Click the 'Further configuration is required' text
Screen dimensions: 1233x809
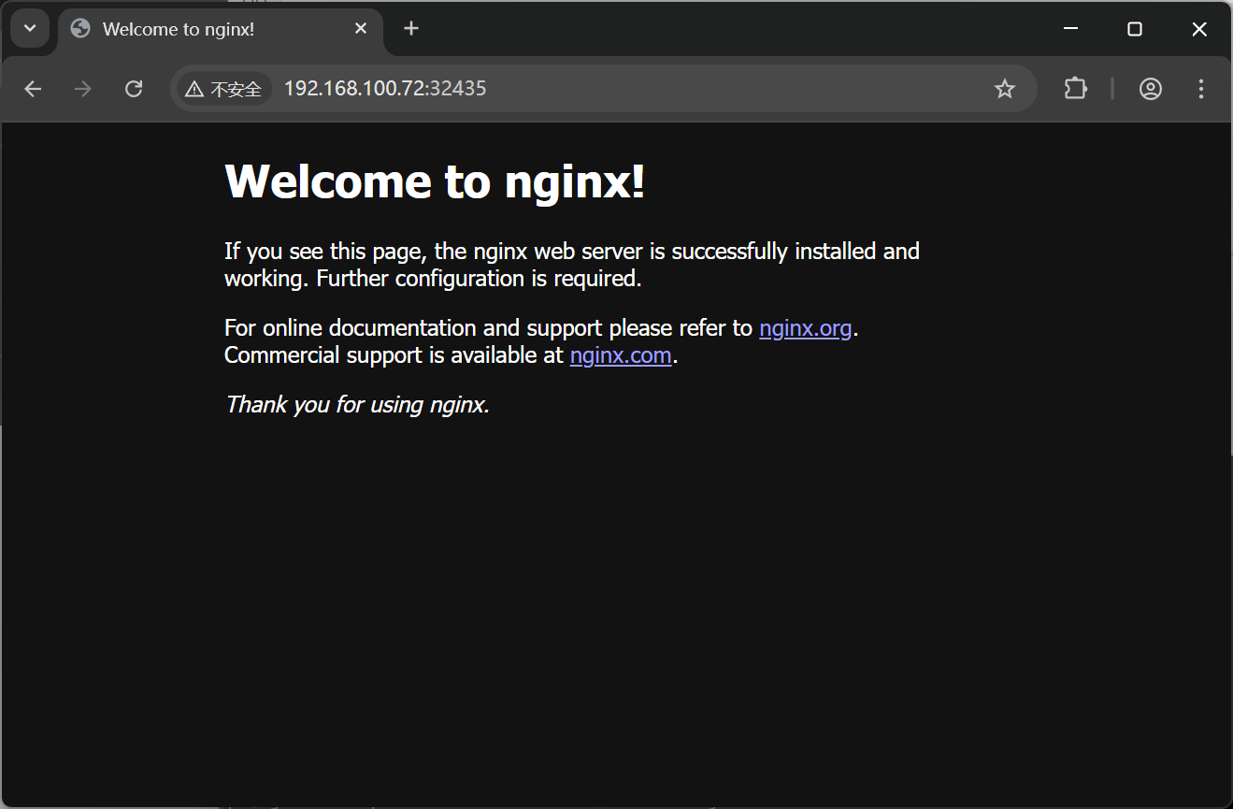pos(480,279)
